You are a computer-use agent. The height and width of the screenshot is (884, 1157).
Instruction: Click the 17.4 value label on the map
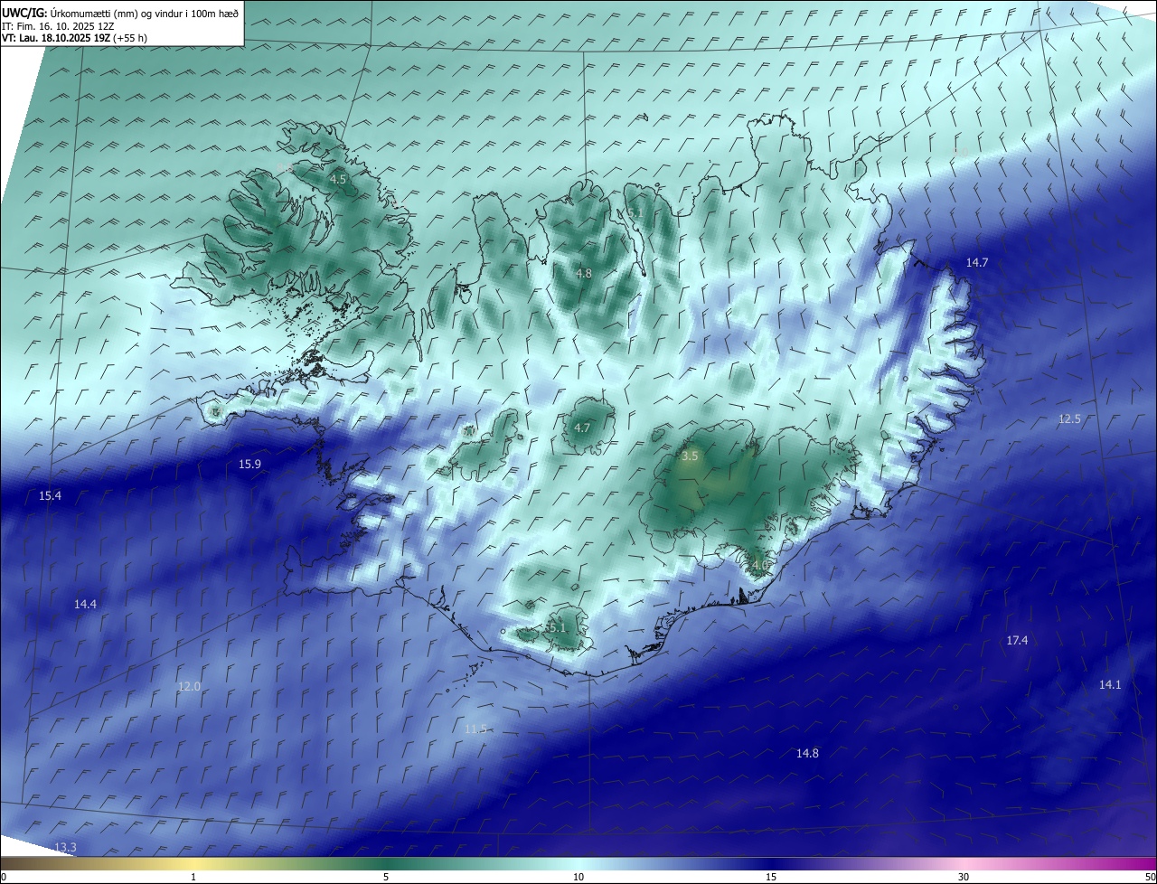click(1017, 640)
